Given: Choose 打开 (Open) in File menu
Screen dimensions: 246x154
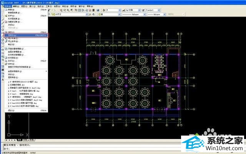Looking at the screenshot, I should (x=26, y=16).
